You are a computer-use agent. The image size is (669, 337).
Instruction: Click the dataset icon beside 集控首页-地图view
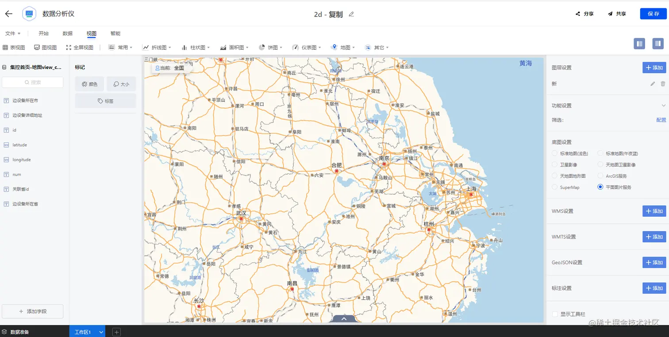click(4, 67)
